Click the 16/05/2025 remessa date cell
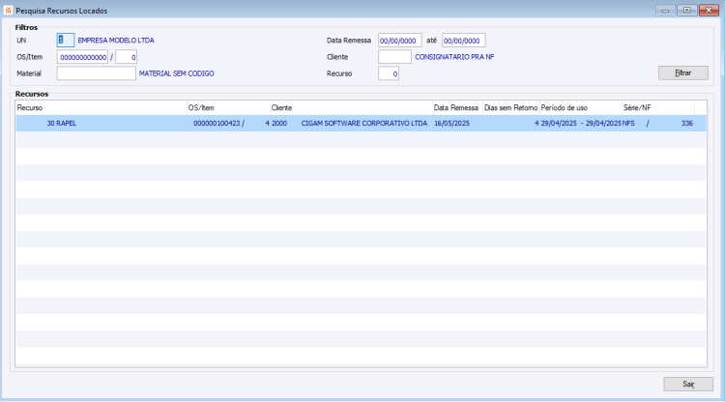This screenshot has height=402, width=725. (451, 124)
